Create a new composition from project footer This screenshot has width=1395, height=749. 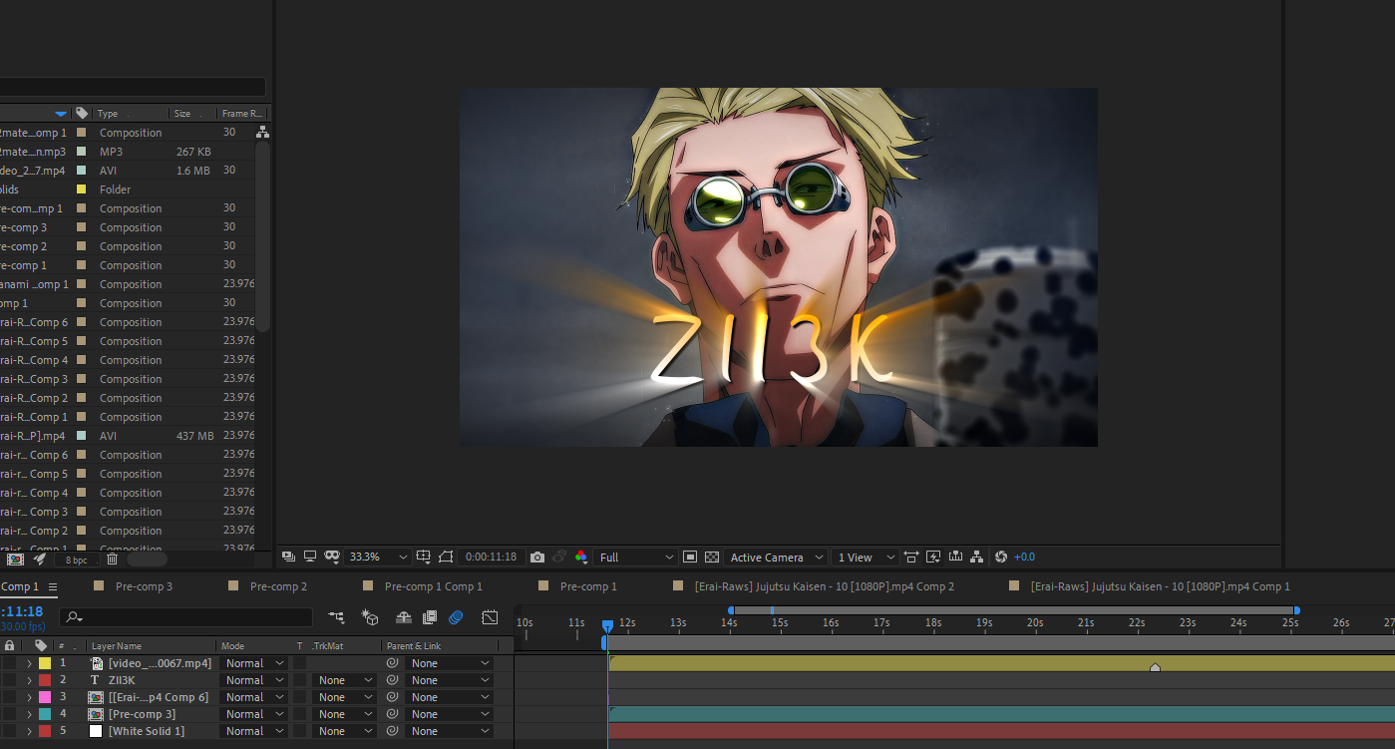pos(16,560)
